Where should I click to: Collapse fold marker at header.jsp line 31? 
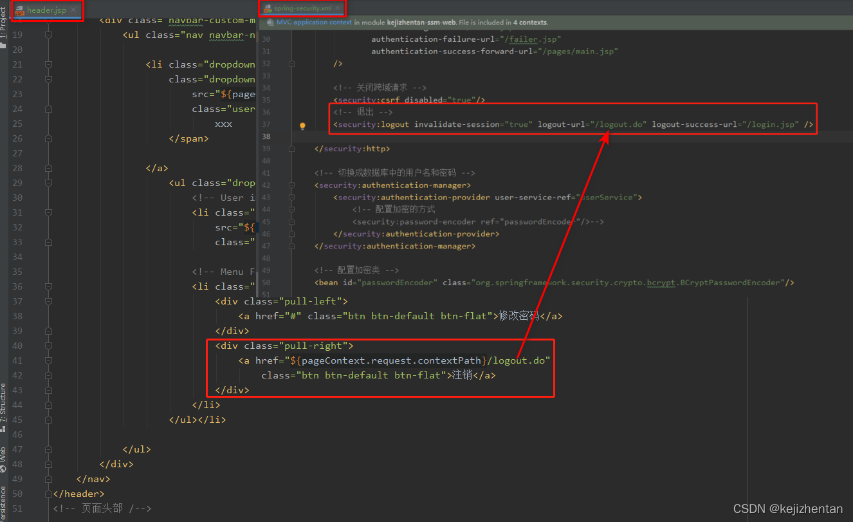48,212
